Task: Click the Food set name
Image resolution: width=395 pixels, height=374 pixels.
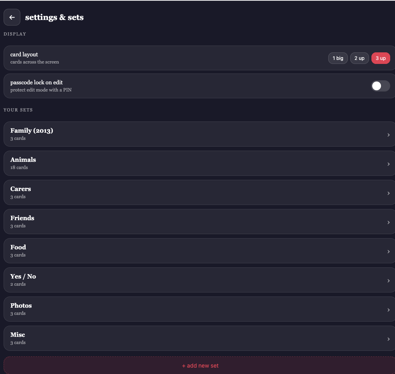Action: 18,247
